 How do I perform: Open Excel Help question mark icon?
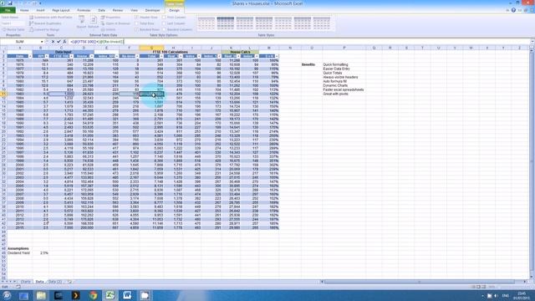513,10
